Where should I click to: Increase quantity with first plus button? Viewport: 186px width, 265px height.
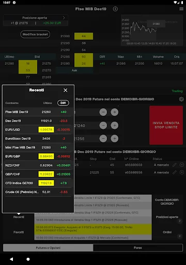click(115, 112)
